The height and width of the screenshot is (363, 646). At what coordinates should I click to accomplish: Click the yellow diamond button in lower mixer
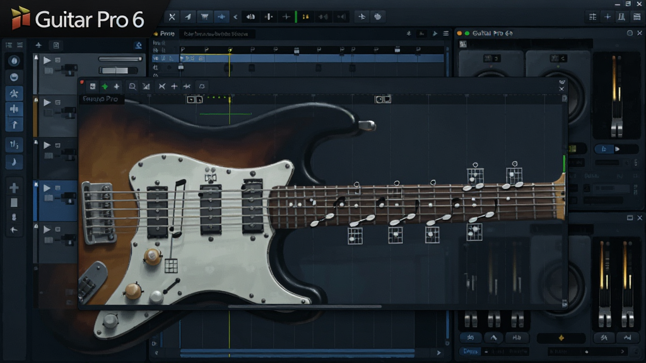click(561, 338)
